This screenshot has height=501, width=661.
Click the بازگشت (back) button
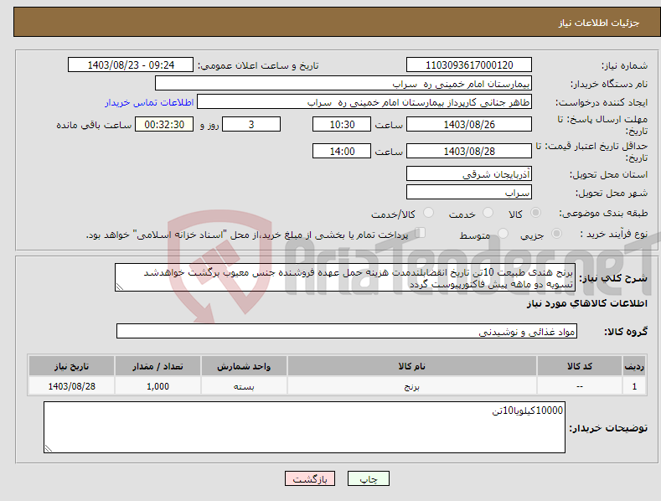point(310,478)
